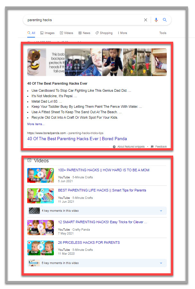Open the dad selfie in car image
This screenshot has height=289, width=195.
pyautogui.click(x=83, y=62)
